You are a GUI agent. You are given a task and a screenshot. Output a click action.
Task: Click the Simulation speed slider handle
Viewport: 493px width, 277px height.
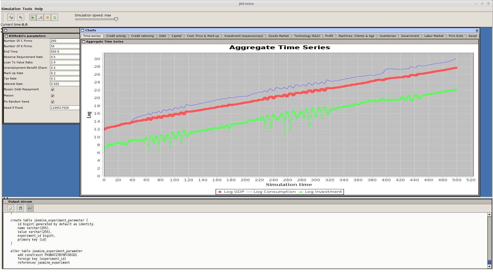click(116, 19)
